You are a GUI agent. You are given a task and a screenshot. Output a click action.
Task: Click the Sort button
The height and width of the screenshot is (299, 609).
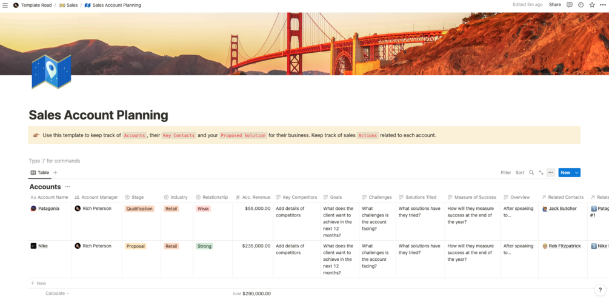point(520,173)
